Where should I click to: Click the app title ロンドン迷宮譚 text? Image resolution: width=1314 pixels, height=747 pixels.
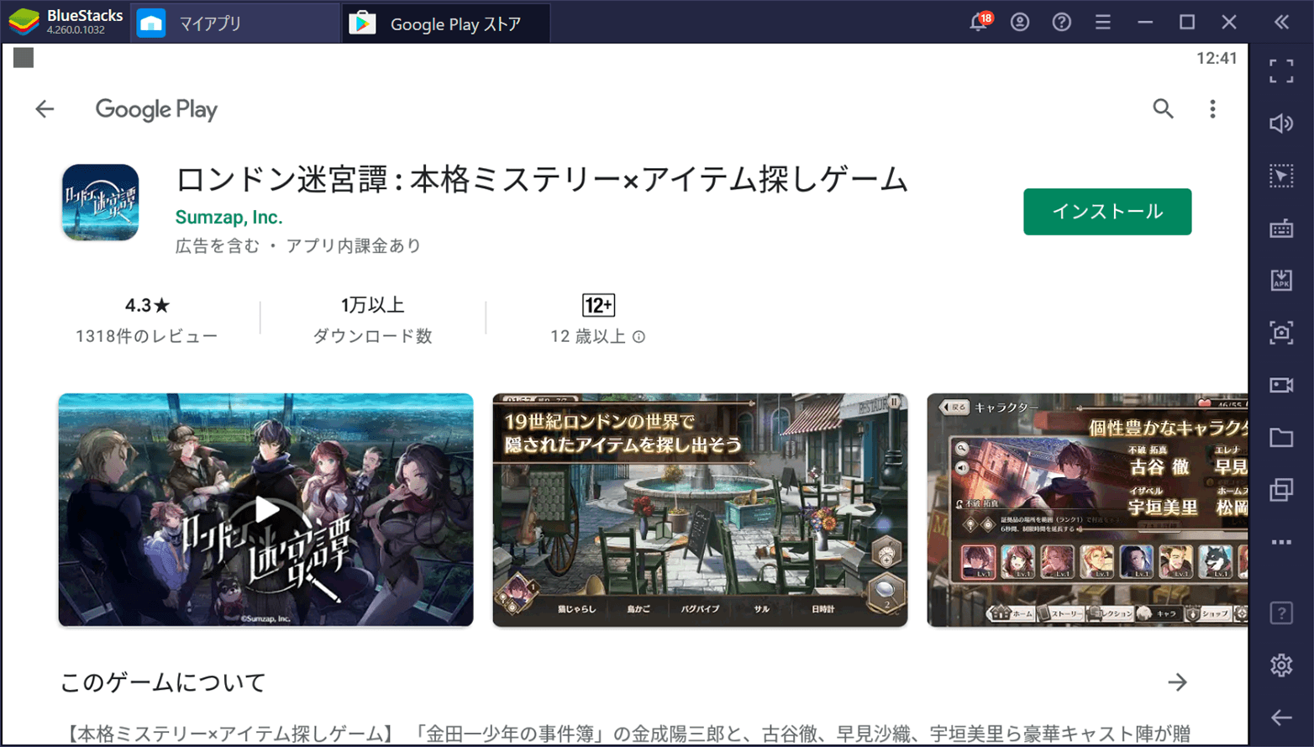(541, 180)
